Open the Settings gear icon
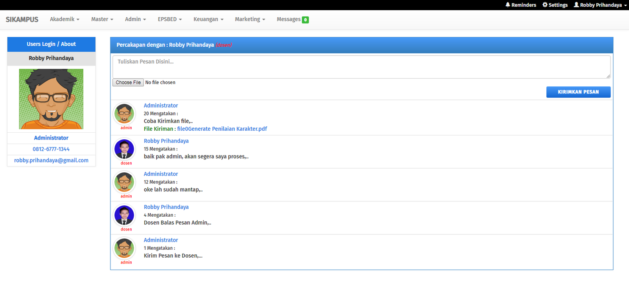 (x=545, y=5)
